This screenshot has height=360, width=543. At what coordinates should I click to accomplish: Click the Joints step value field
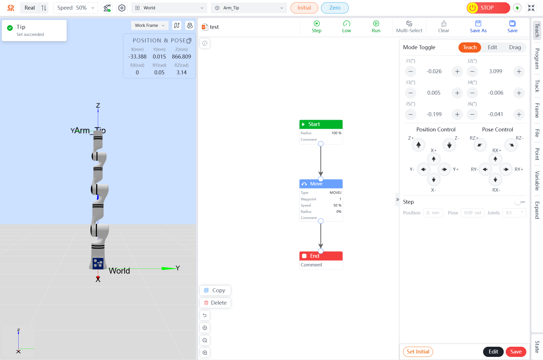(x=514, y=213)
